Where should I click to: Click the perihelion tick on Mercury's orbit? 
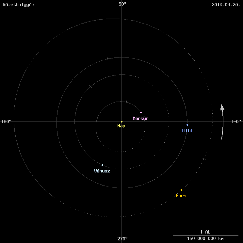coord(126,102)
